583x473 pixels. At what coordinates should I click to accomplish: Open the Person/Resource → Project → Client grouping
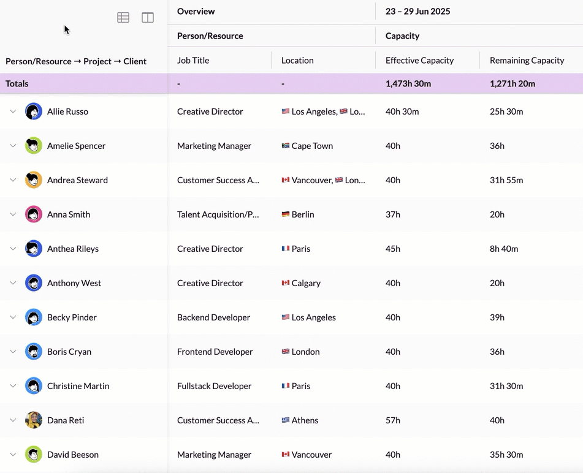pyautogui.click(x=76, y=61)
